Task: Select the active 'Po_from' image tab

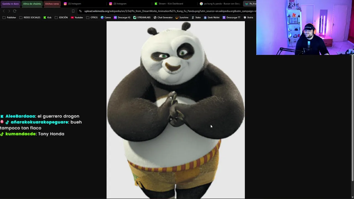Action: (250, 4)
